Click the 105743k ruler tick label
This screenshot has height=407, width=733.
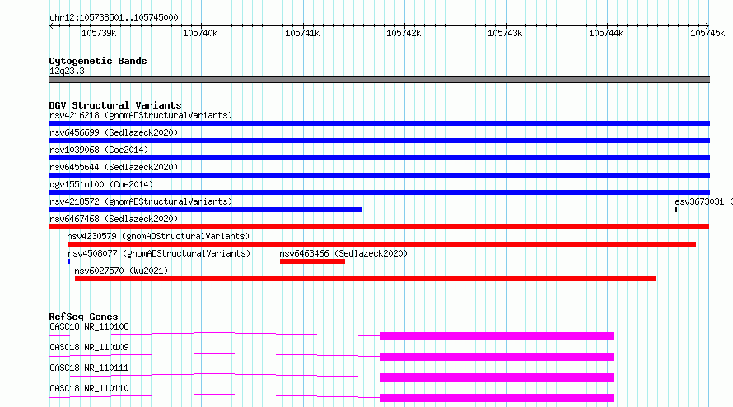click(x=505, y=33)
